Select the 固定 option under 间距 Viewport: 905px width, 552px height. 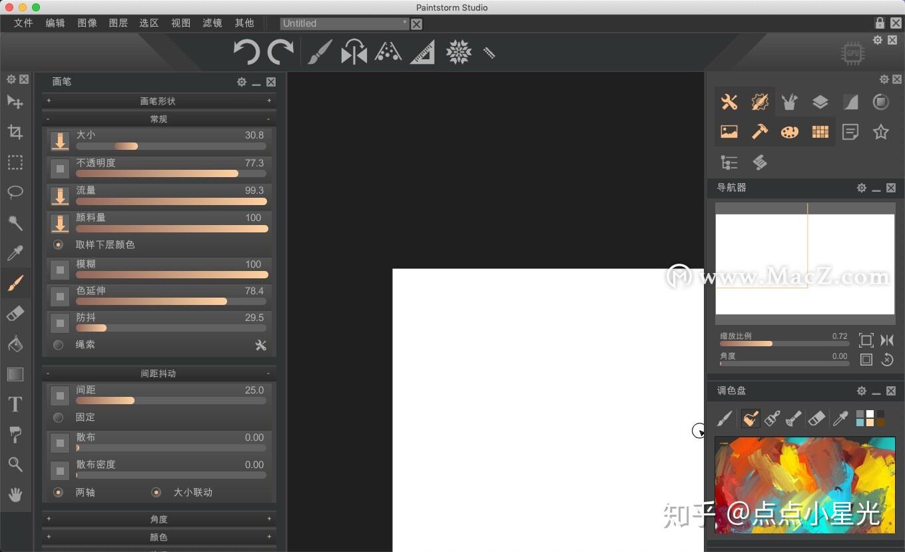click(x=58, y=417)
